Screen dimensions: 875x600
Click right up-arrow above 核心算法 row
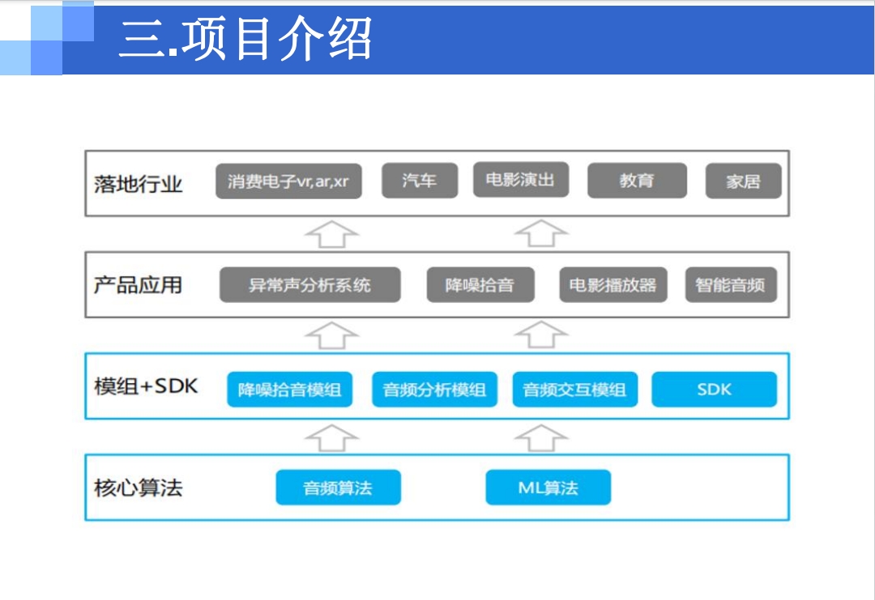(x=541, y=438)
